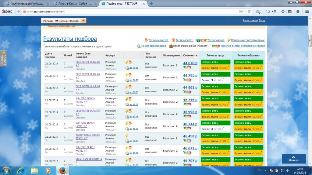Open Windows Media Player from the taskbar
This screenshot has width=312, height=175.
48,171
